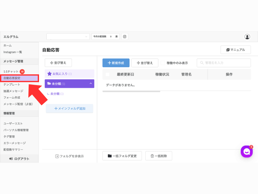Click 一括削除 button
The width and height of the screenshot is (258, 194).
159,156
